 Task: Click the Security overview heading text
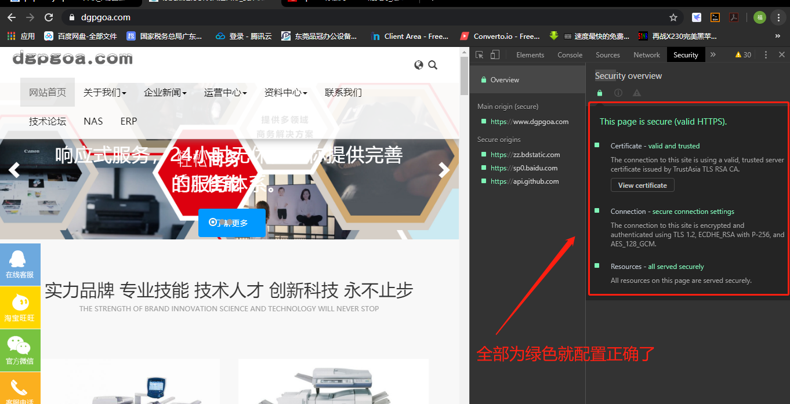628,76
